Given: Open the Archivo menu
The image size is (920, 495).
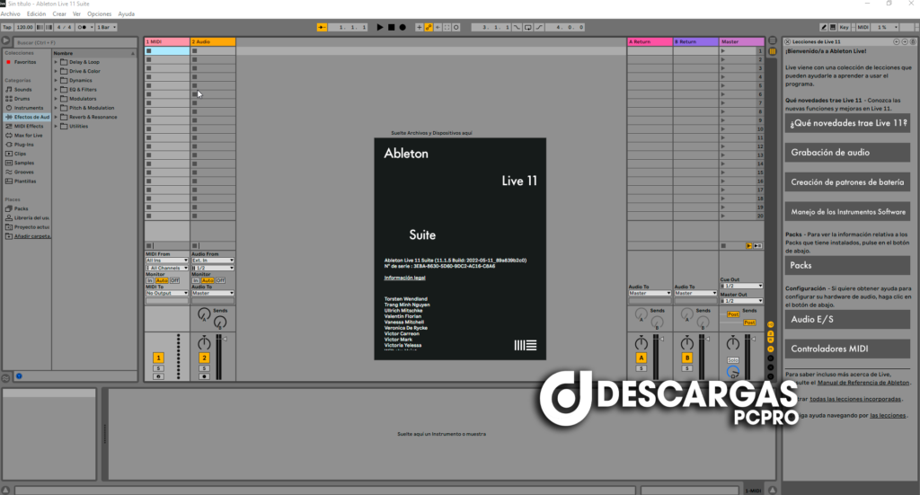Looking at the screenshot, I should tap(11, 14).
